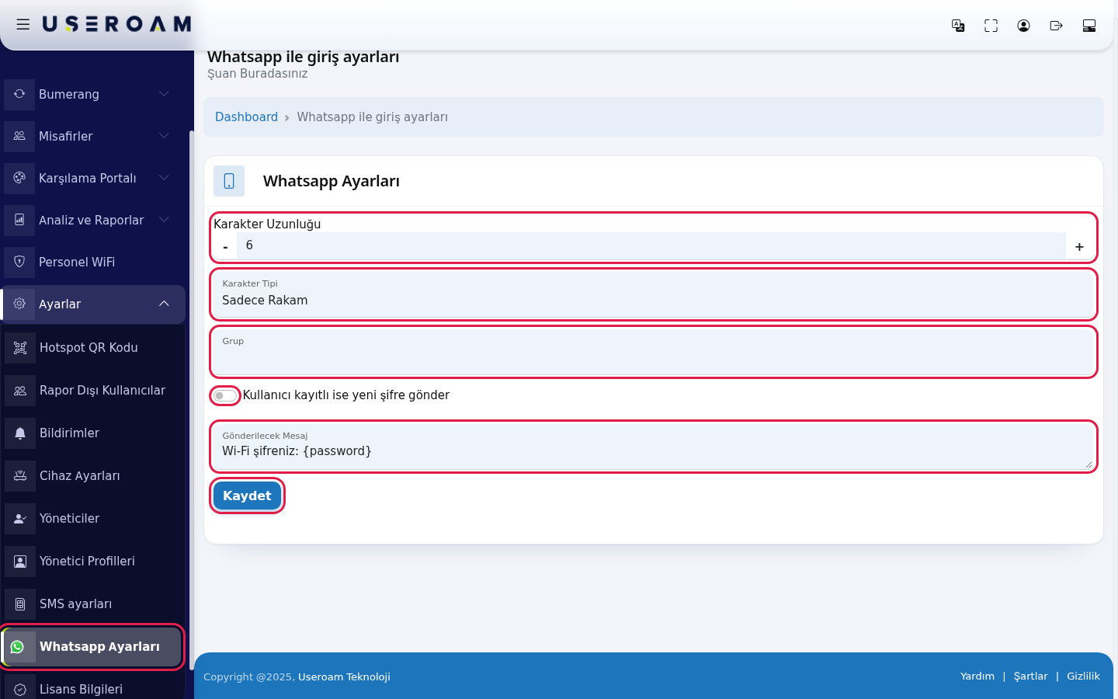Follow the Dashboard breadcrumb link

246,117
